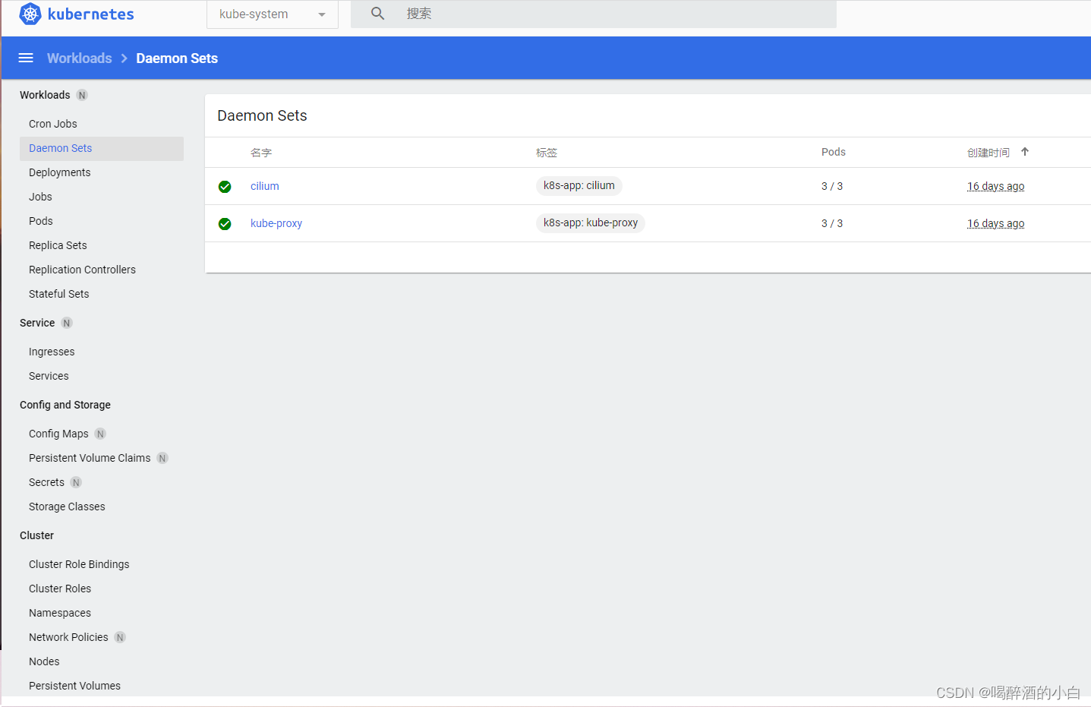1091x707 pixels.
Task: Click the N badge beside Workloads
Action: (x=82, y=95)
